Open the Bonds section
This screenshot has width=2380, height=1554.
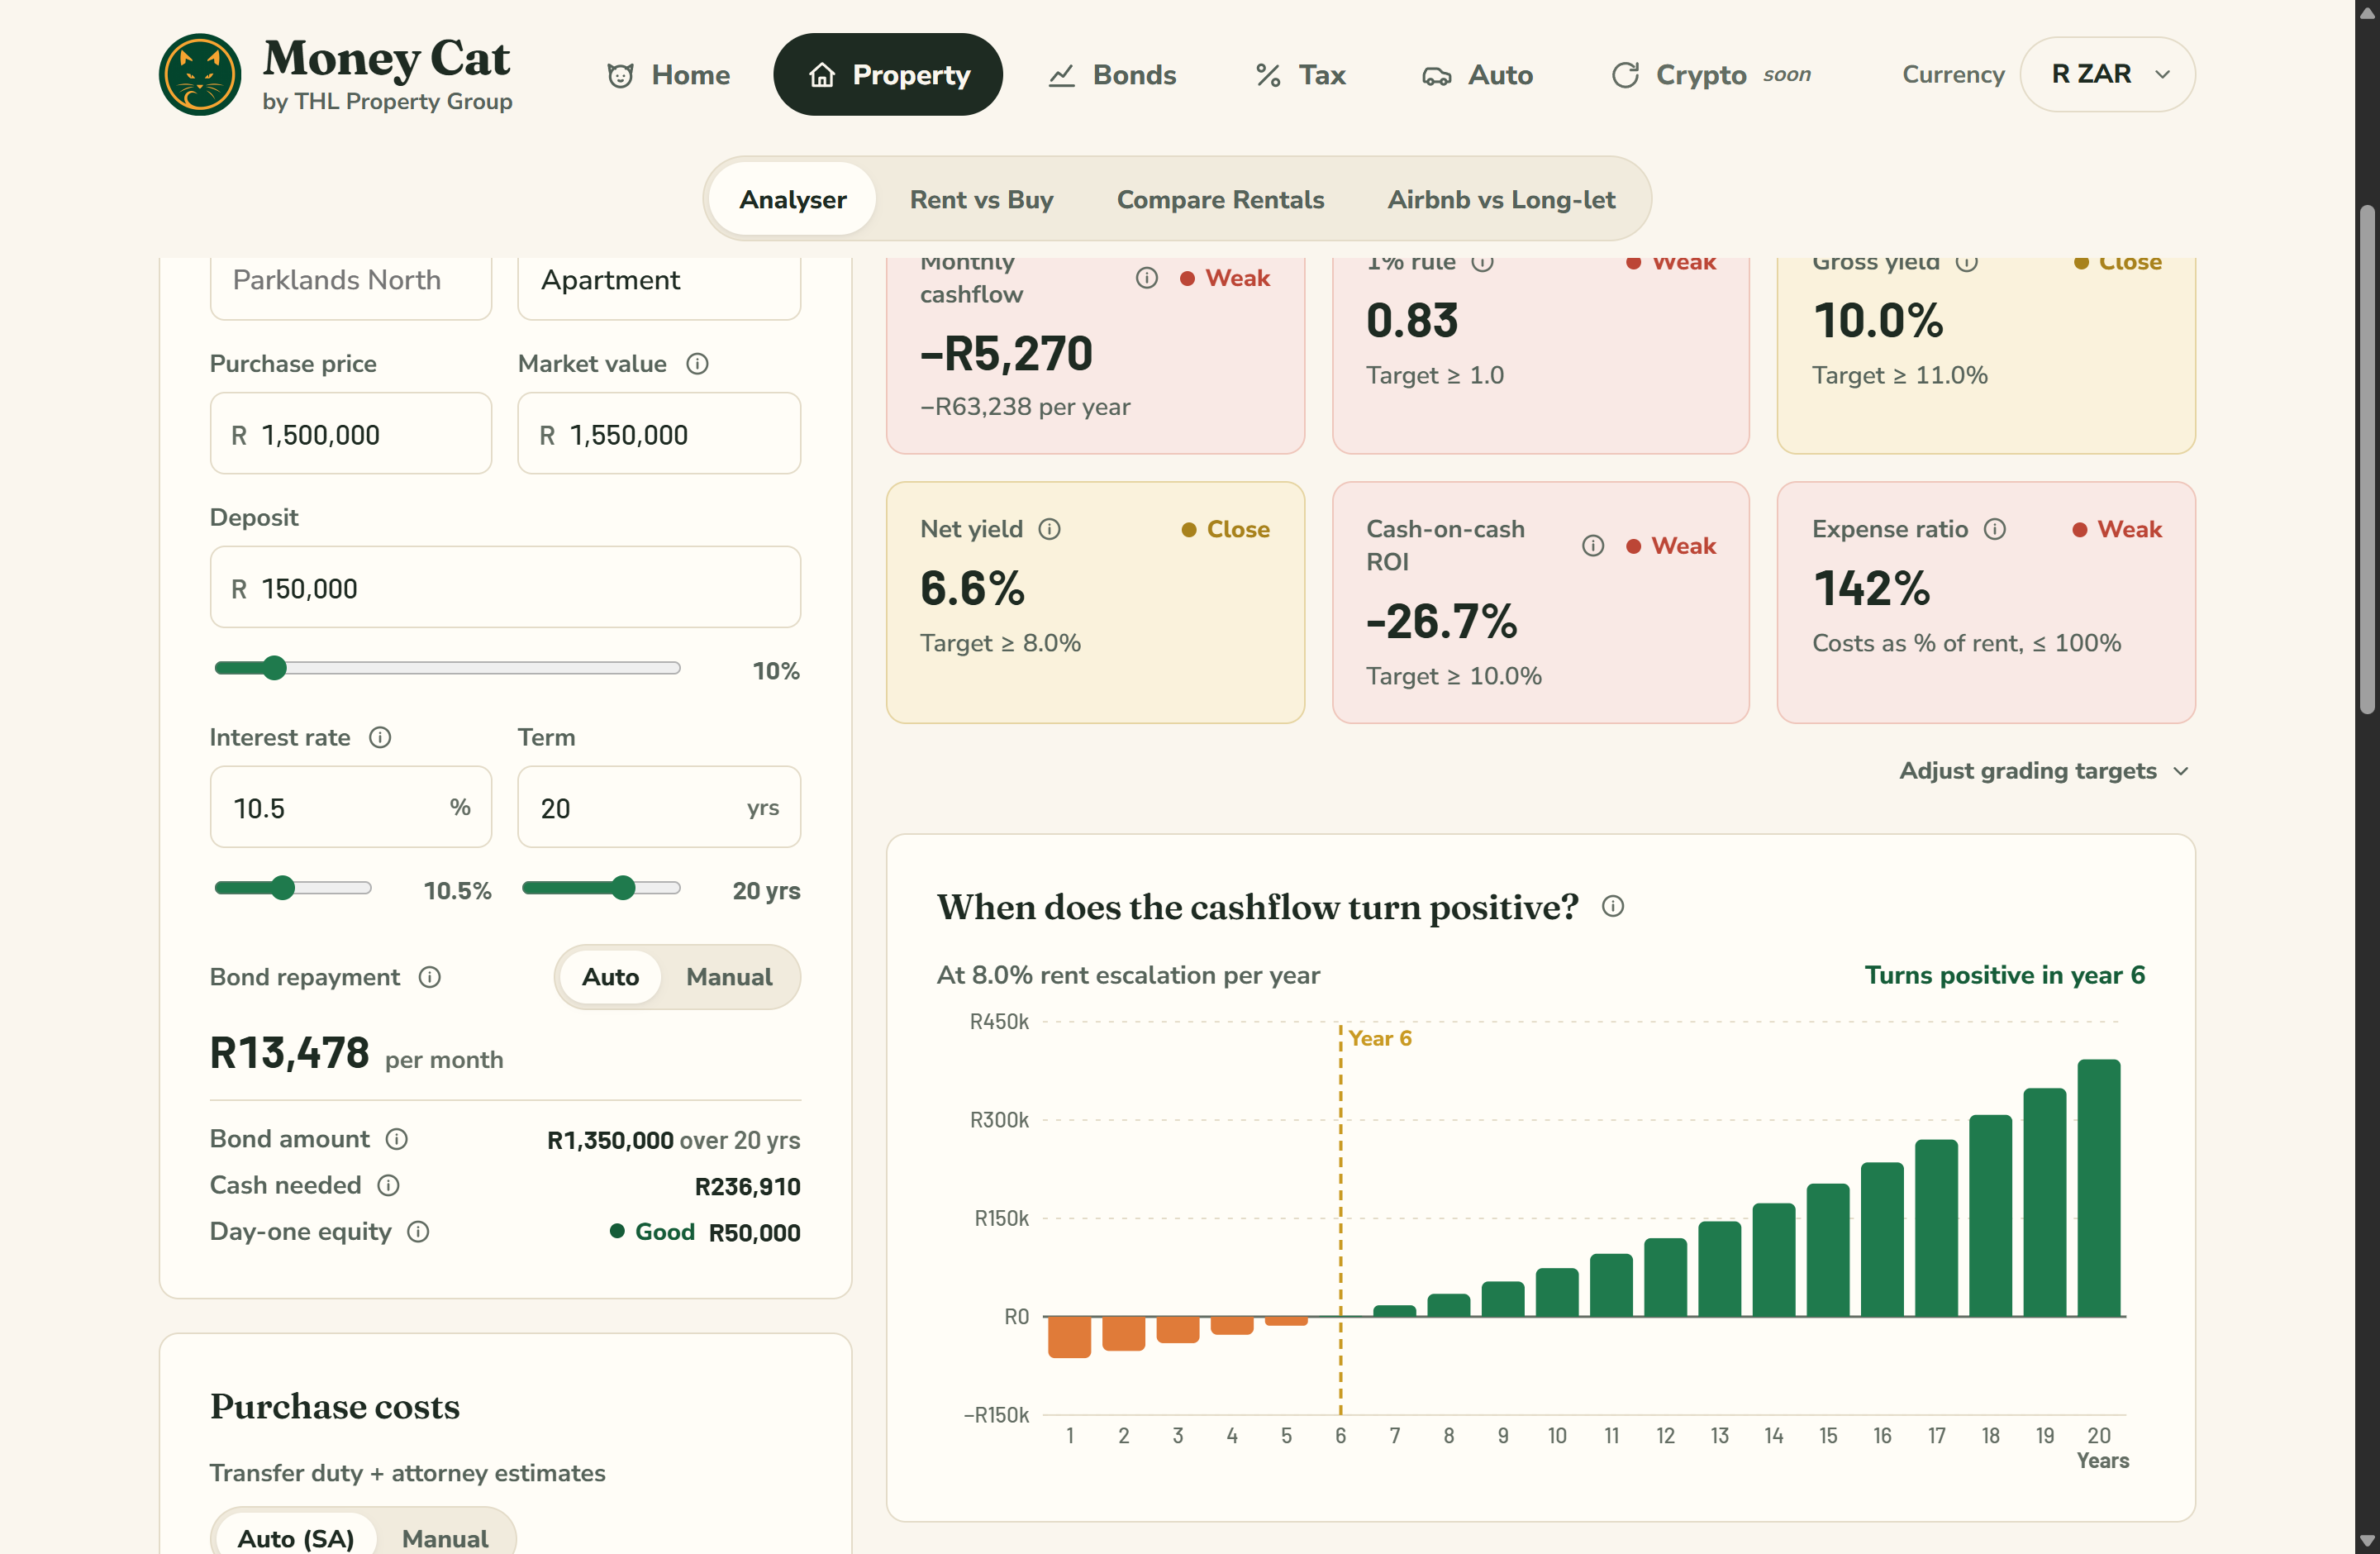pyautogui.click(x=1112, y=75)
